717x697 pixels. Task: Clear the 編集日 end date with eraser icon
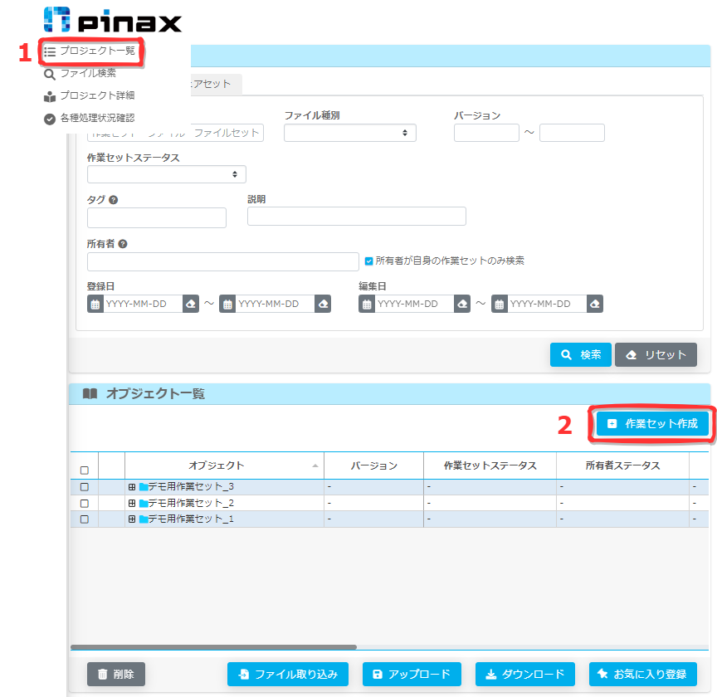click(594, 305)
